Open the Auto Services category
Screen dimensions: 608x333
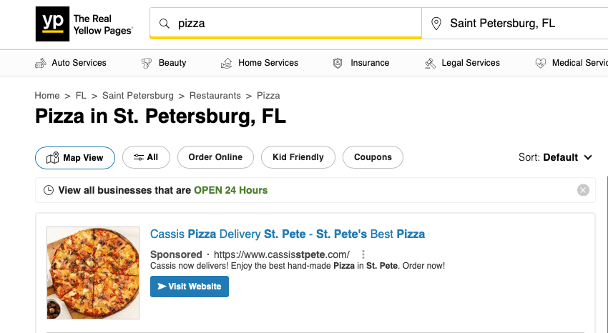pos(71,63)
